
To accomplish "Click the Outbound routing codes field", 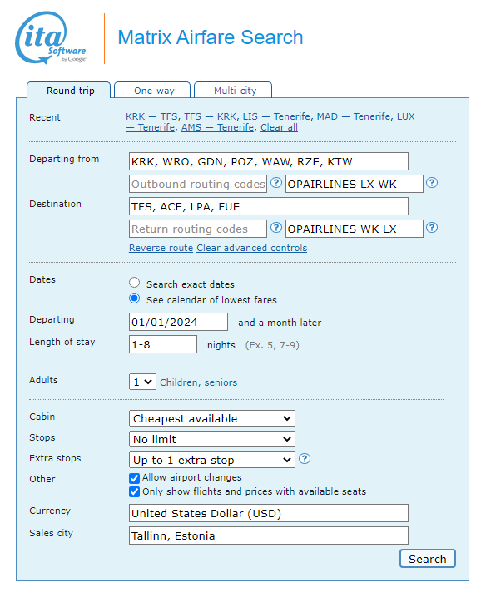I will tap(198, 184).
